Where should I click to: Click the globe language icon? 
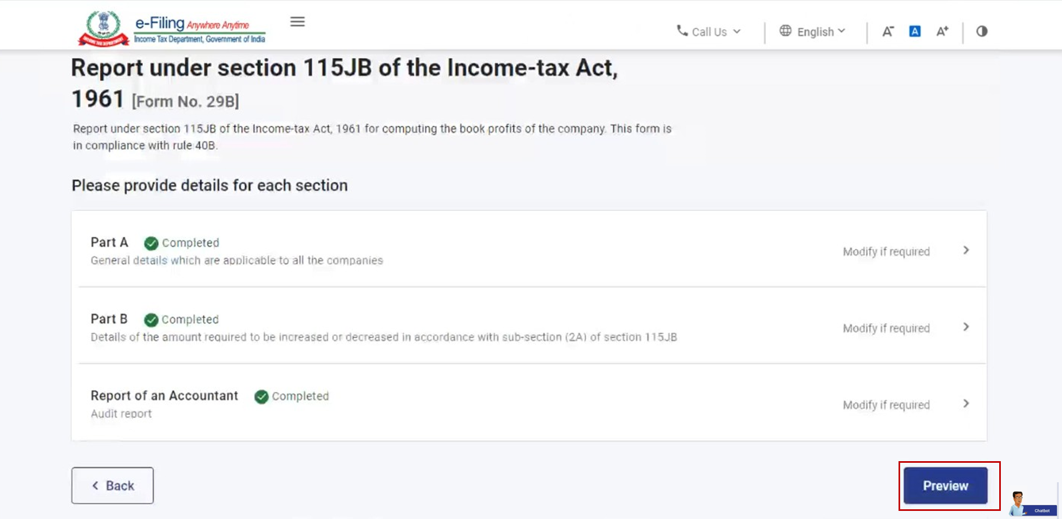coord(785,31)
